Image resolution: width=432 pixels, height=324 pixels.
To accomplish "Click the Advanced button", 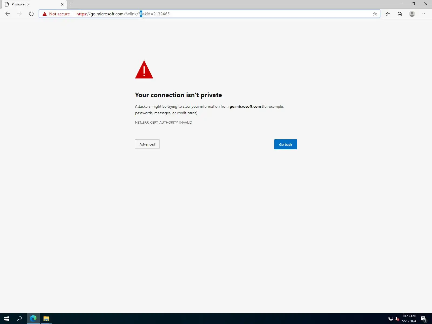I will point(147,144).
